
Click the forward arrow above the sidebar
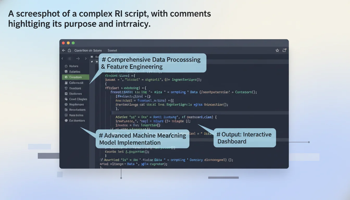78,58
